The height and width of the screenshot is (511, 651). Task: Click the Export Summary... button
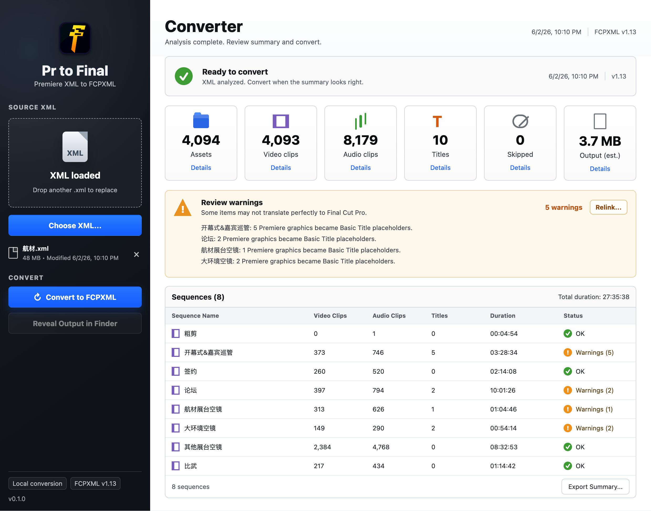[595, 487]
